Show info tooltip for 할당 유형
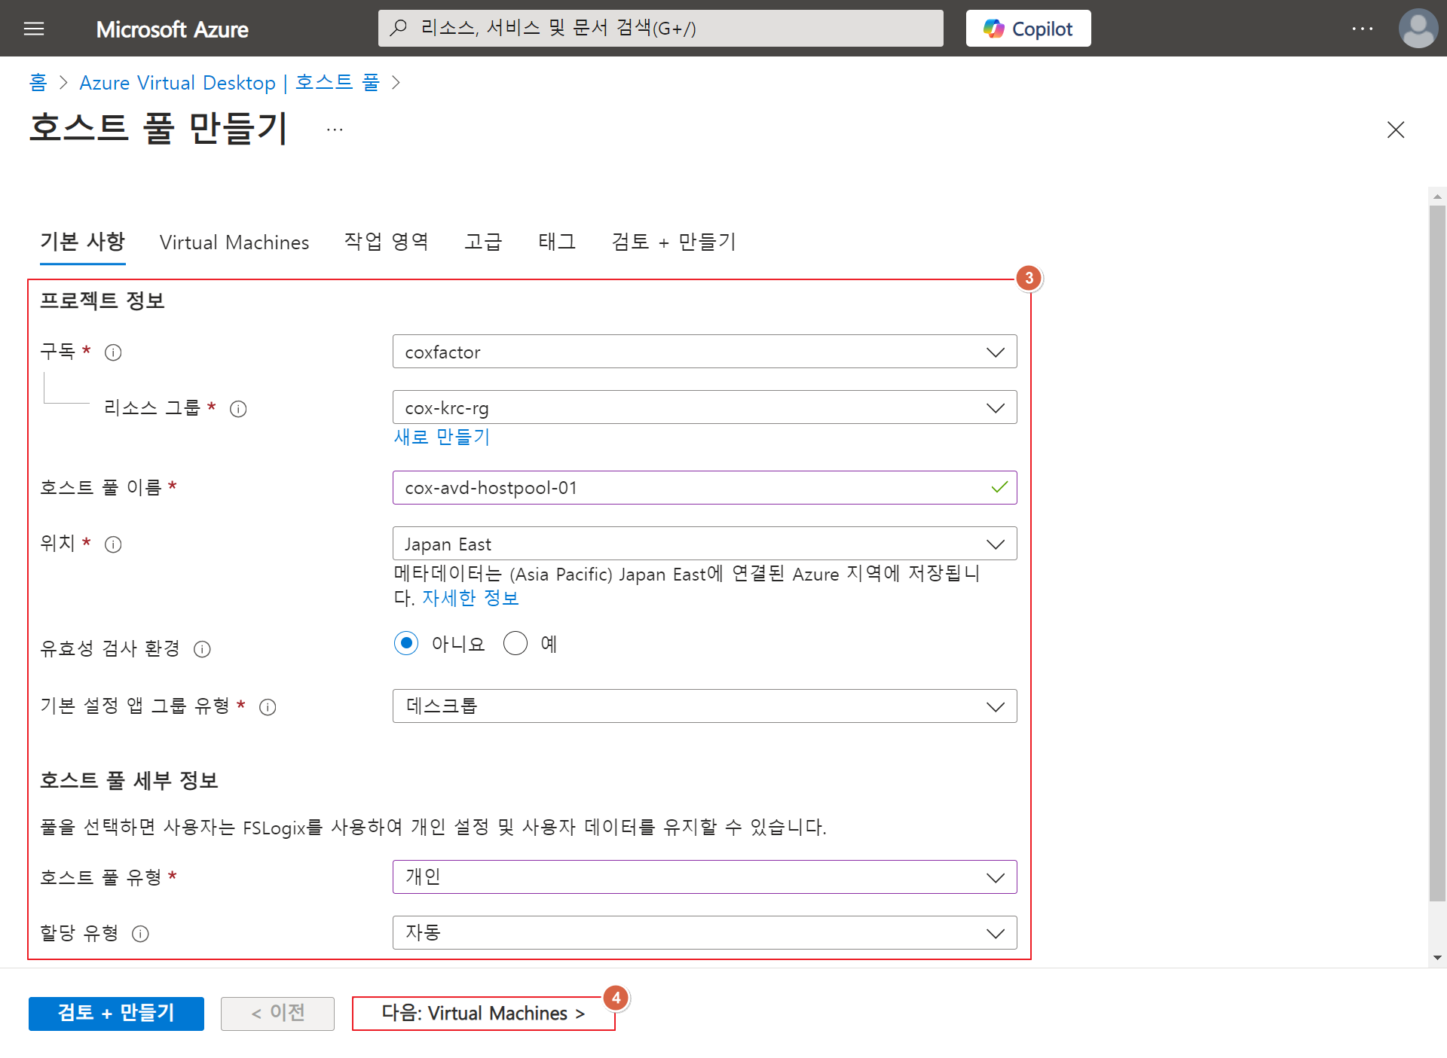The image size is (1447, 1058). coord(140,934)
